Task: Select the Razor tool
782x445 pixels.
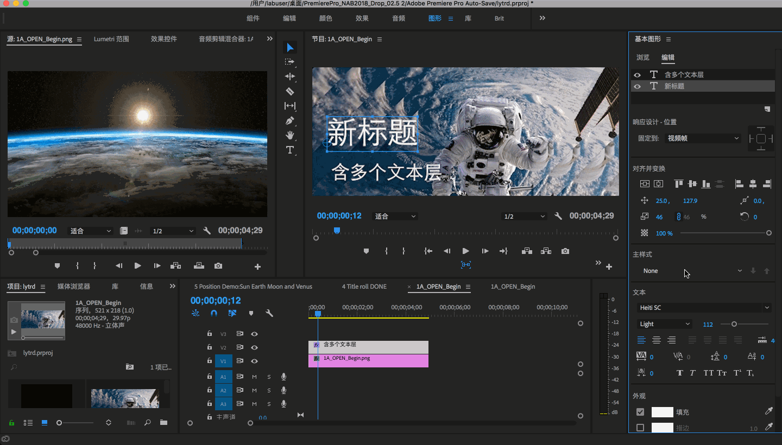Action: (290, 91)
